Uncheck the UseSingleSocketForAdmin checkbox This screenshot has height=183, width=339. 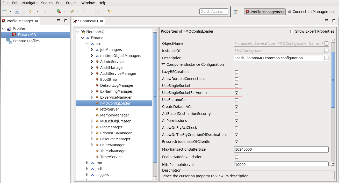236,93
